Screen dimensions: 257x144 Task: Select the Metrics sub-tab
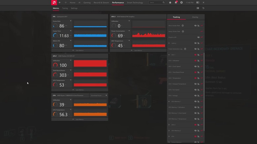[56, 8]
